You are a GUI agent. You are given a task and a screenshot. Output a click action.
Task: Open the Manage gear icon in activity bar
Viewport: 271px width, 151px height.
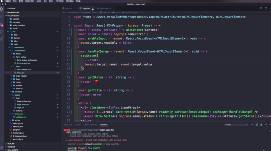[2, 147]
